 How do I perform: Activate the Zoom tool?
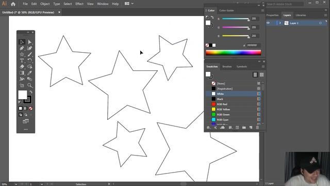pos(30,85)
